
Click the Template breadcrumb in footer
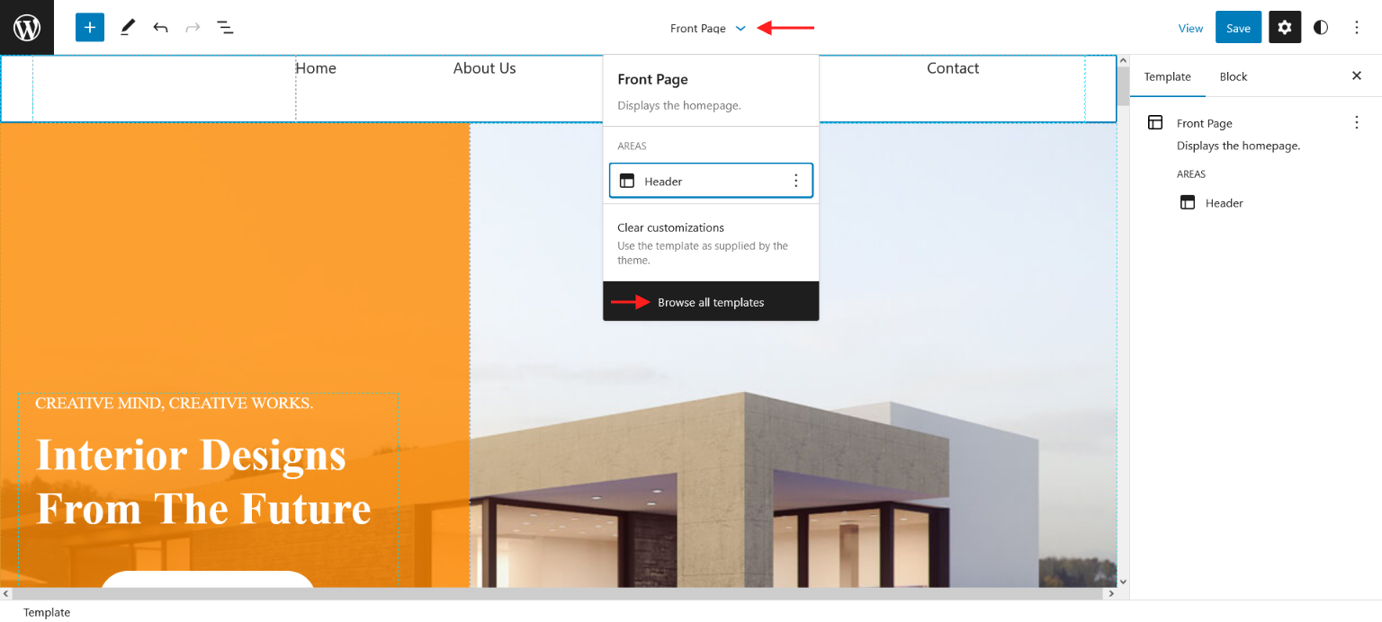[47, 612]
